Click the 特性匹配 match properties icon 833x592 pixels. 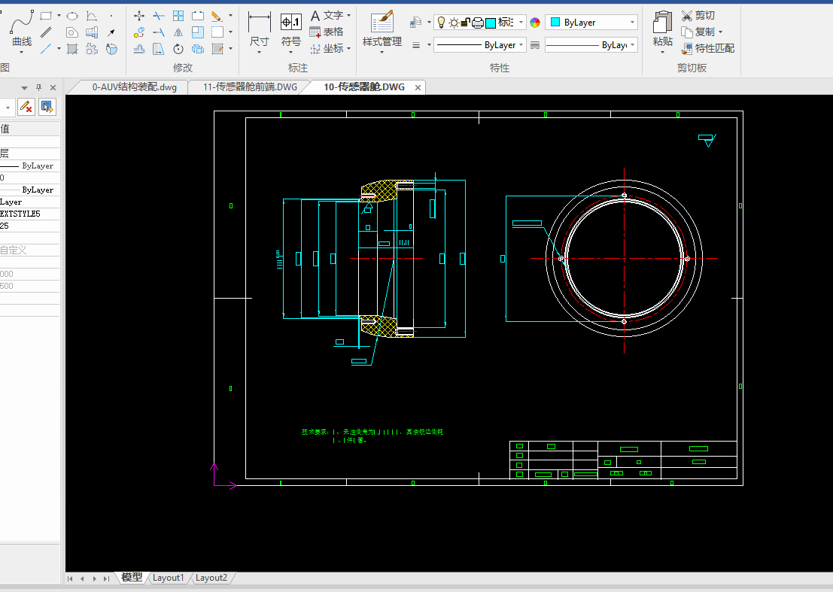[707, 48]
